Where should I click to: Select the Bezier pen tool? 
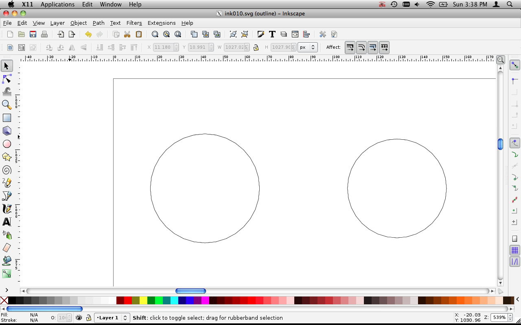(x=7, y=196)
